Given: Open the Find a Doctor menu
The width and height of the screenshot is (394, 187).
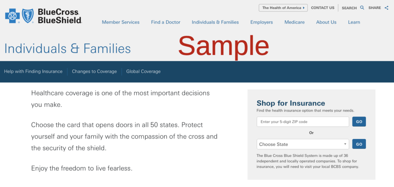Looking at the screenshot, I should click(165, 22).
